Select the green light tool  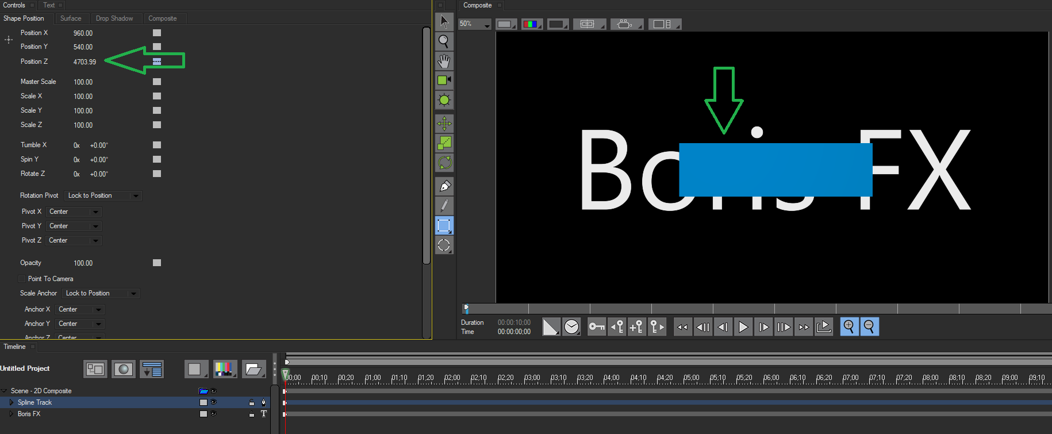(444, 100)
